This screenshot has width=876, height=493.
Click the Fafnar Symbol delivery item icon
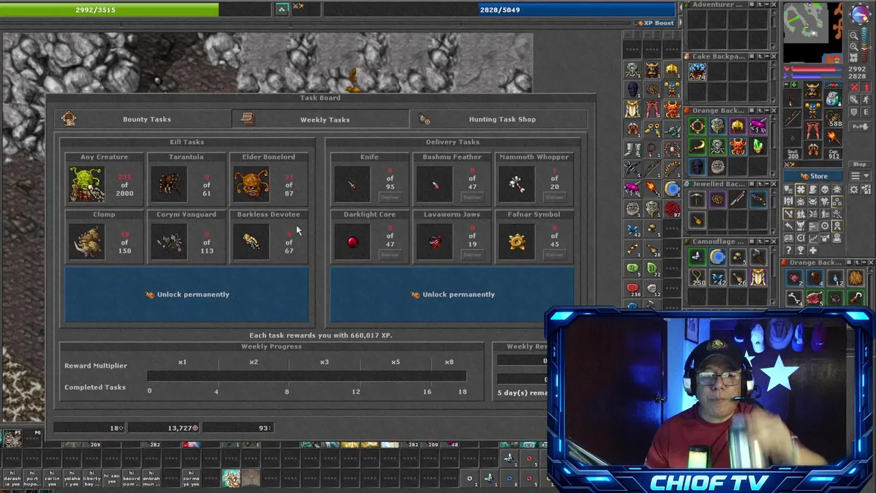point(517,242)
